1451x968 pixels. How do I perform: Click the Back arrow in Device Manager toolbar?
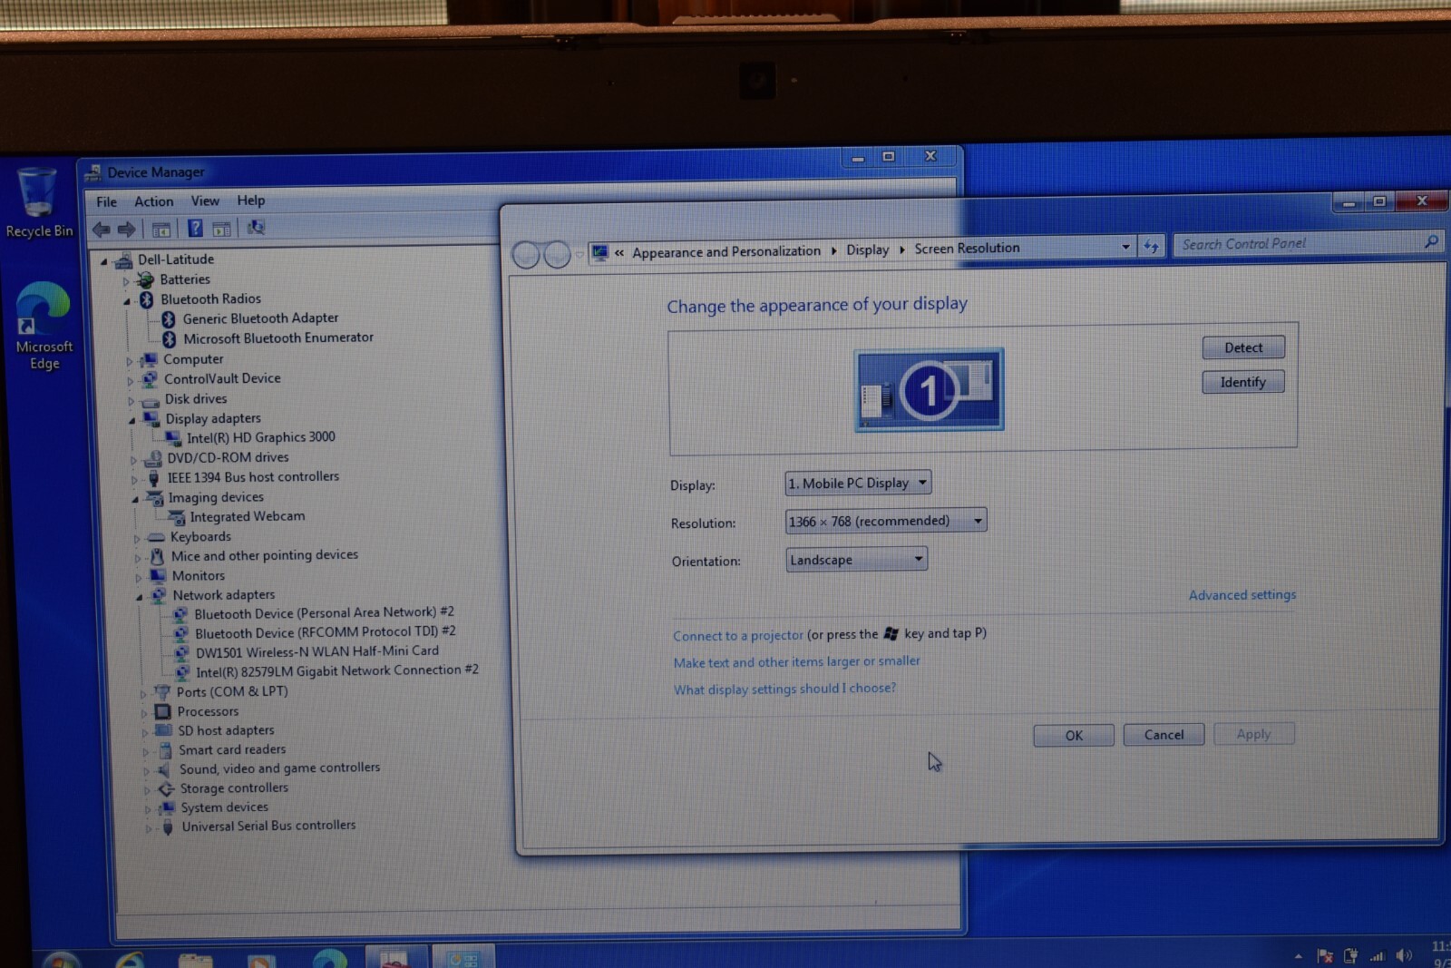pyautogui.click(x=102, y=230)
